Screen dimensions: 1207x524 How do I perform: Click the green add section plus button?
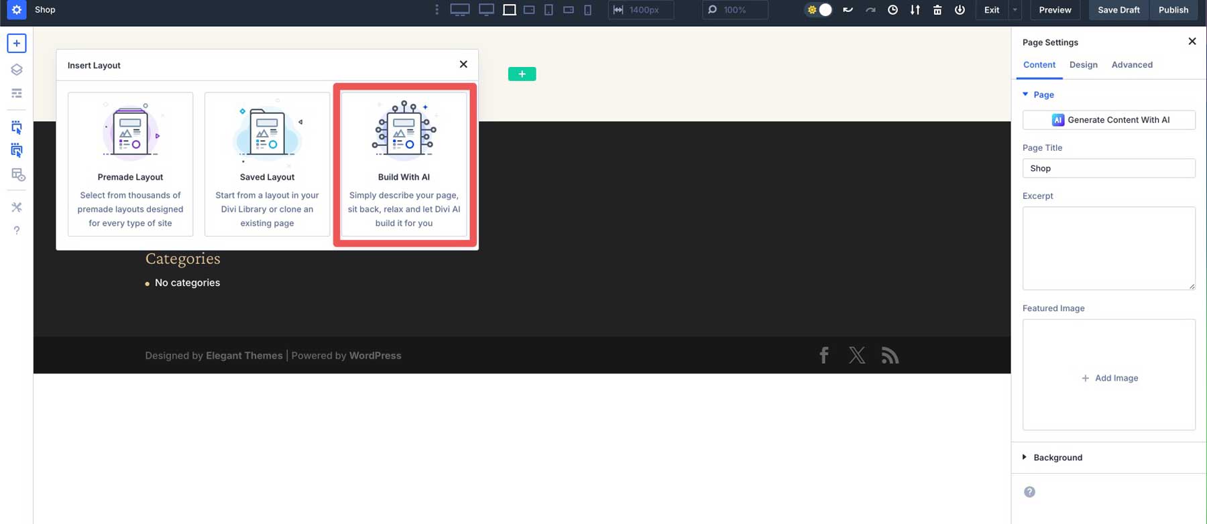pyautogui.click(x=522, y=74)
